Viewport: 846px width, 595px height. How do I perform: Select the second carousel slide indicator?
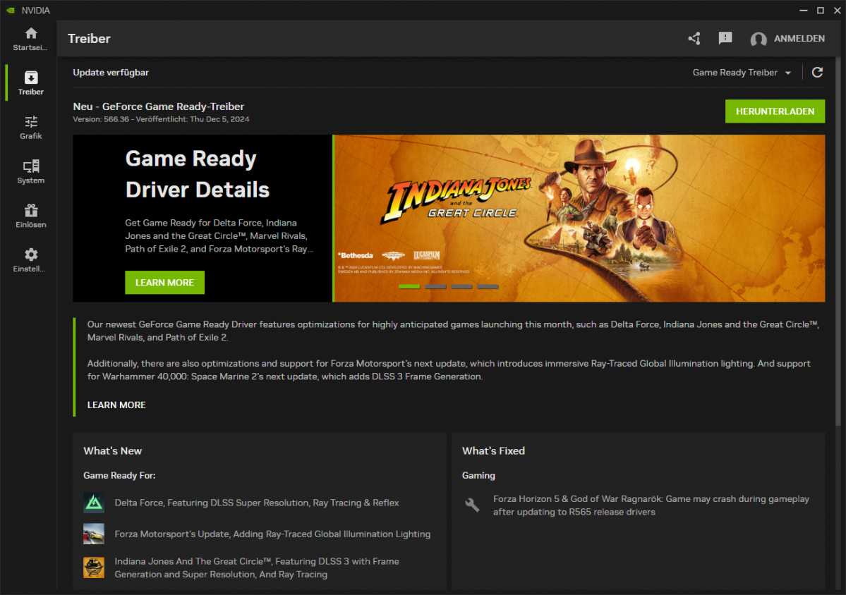[x=435, y=286]
